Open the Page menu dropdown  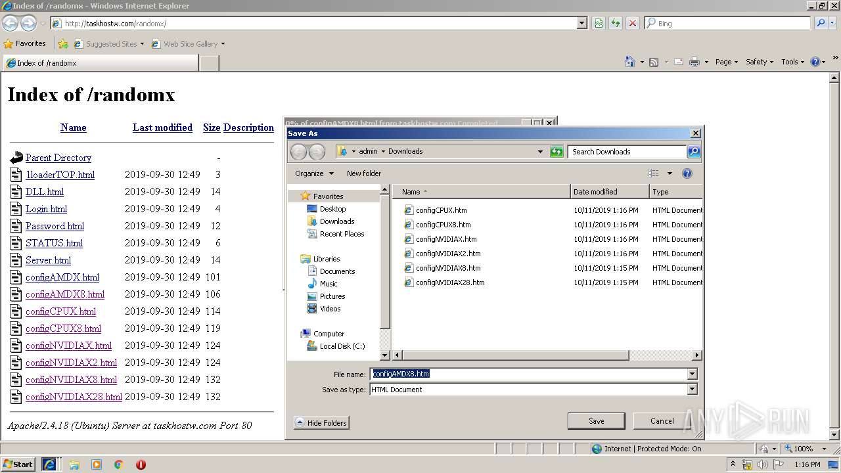727,62
